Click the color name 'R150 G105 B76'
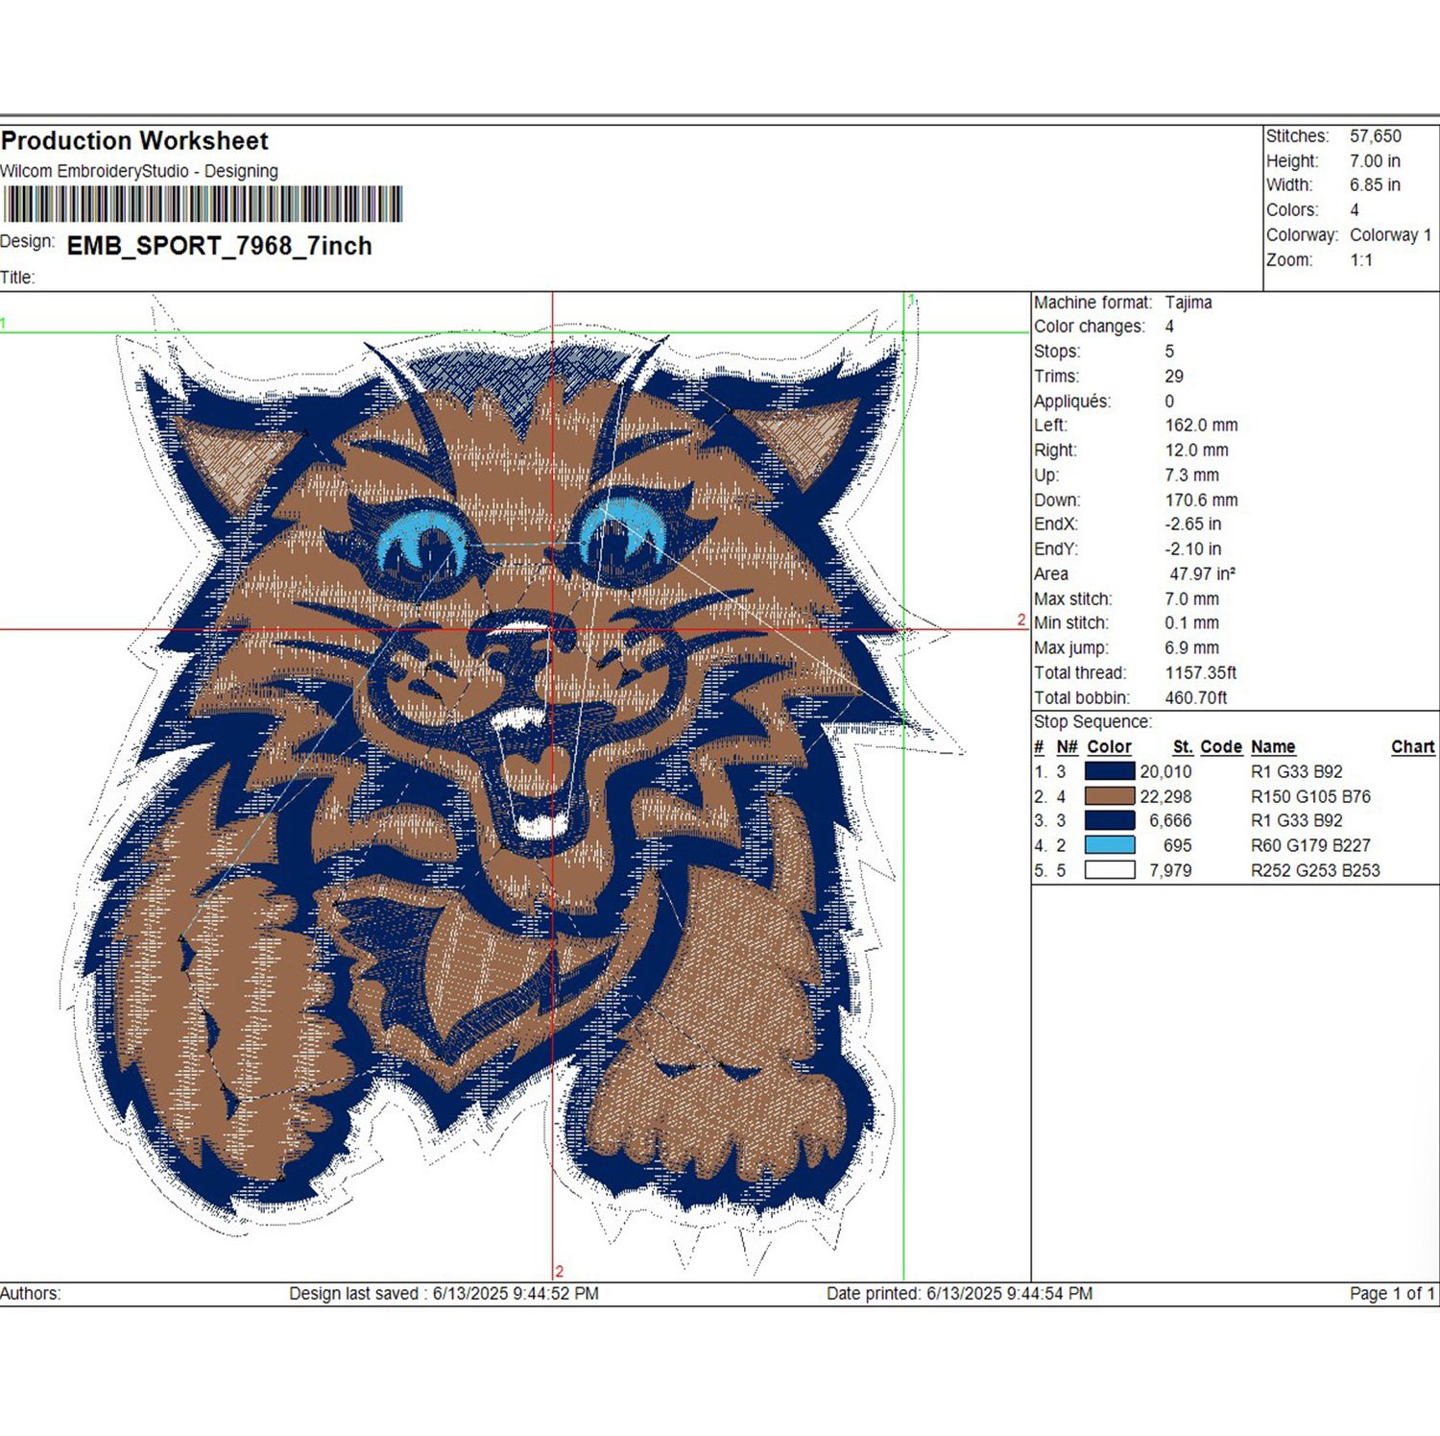1440x1436 pixels. click(1310, 797)
